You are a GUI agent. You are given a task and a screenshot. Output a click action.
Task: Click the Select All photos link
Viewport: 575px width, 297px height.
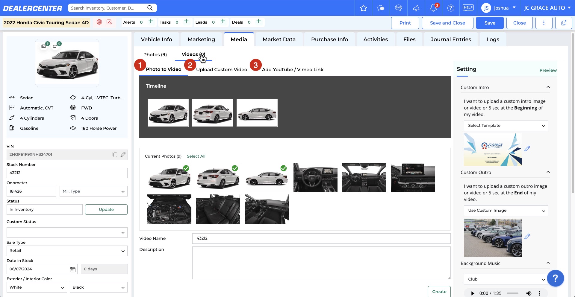(x=196, y=156)
